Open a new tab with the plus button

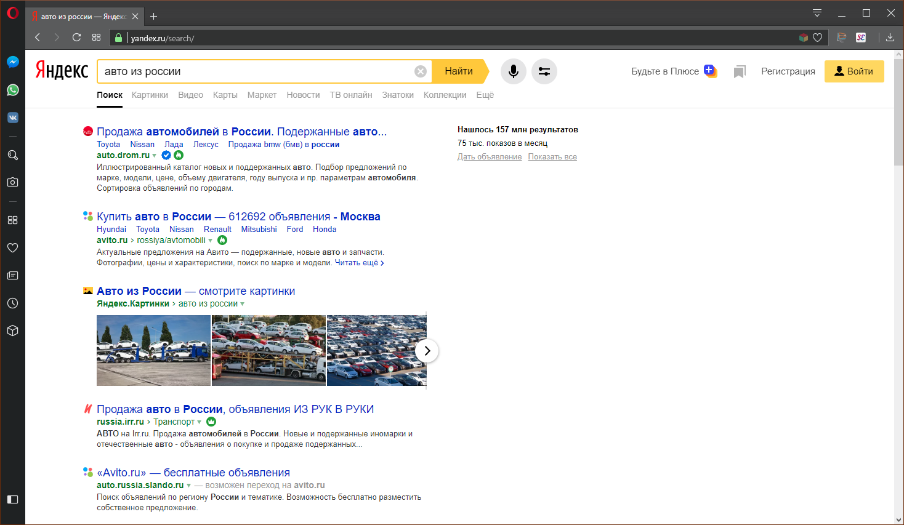154,17
